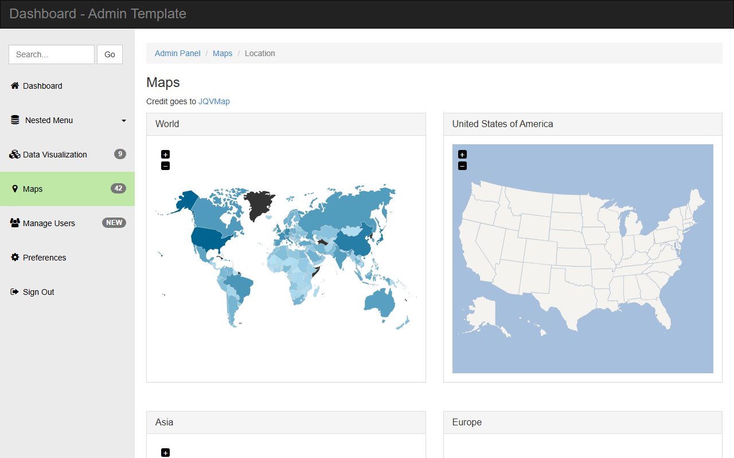Click the Maps page title
Image resolution: width=734 pixels, height=458 pixels.
pyautogui.click(x=163, y=82)
